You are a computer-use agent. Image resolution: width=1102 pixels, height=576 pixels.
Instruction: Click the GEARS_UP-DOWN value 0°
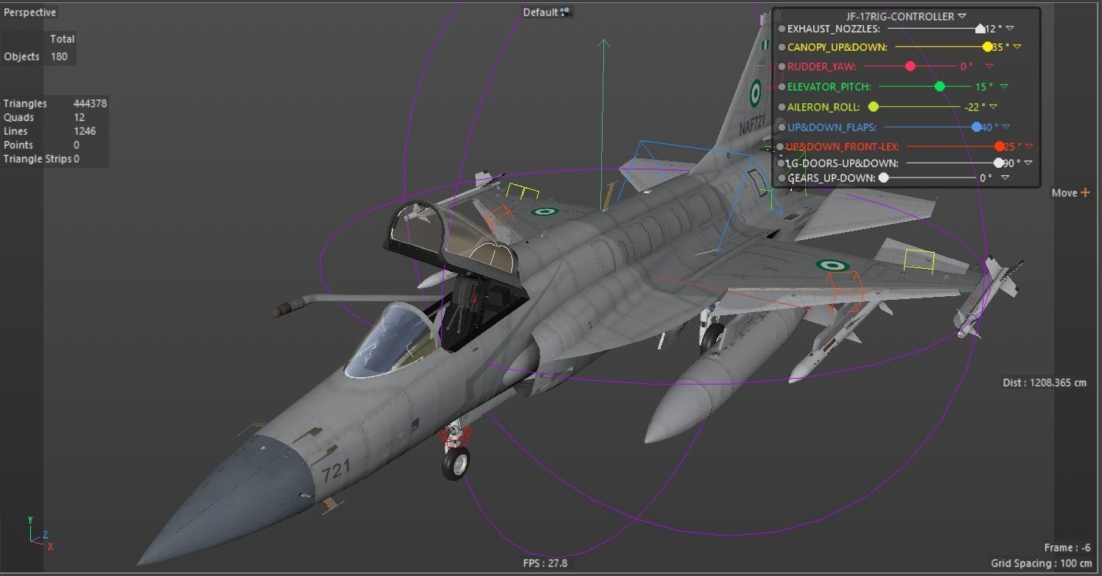click(x=986, y=178)
